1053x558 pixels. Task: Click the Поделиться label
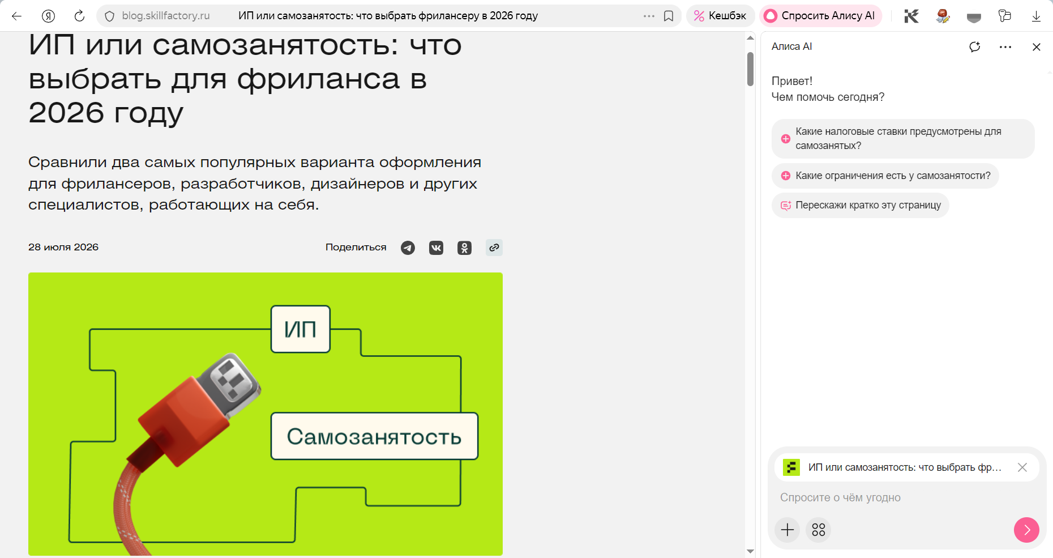356,248
